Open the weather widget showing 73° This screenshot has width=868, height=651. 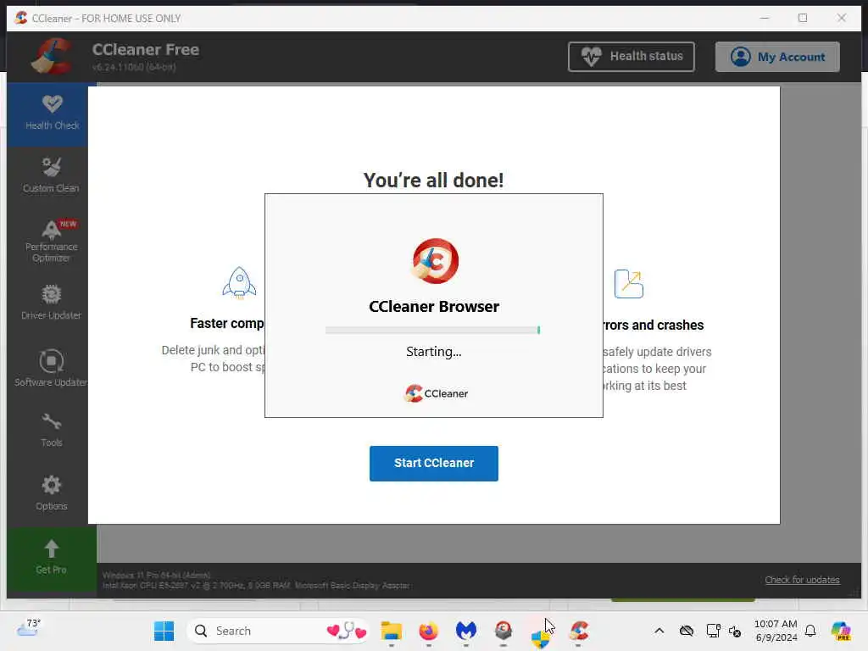[x=30, y=628]
